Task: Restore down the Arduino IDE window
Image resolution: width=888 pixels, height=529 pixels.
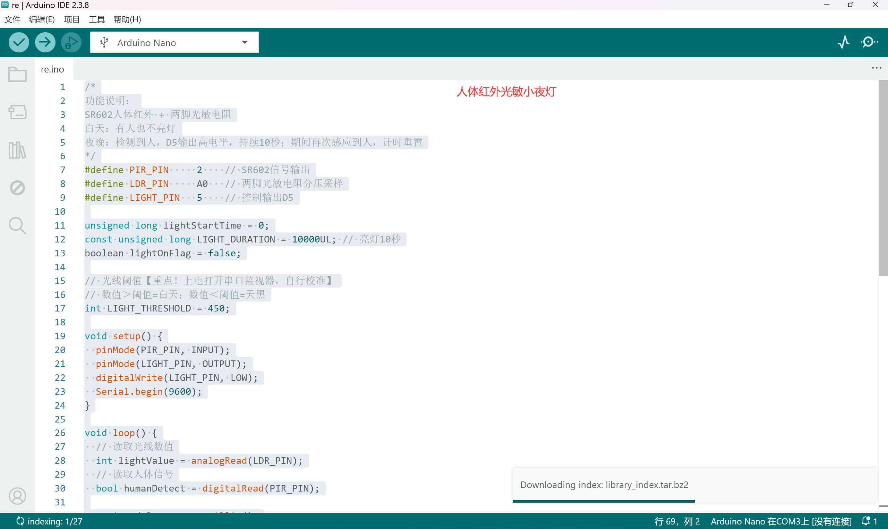Action: click(x=851, y=5)
